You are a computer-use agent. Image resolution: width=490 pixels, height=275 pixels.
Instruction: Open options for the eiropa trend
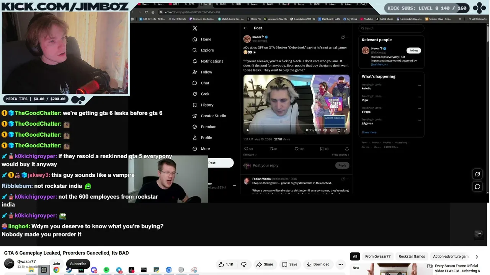click(419, 108)
